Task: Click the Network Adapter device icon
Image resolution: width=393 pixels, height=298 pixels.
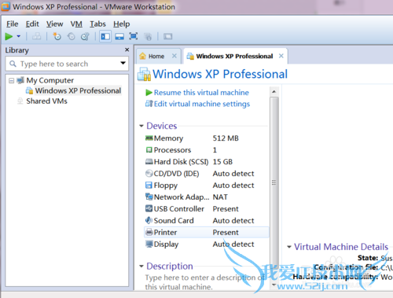Action: 149,197
